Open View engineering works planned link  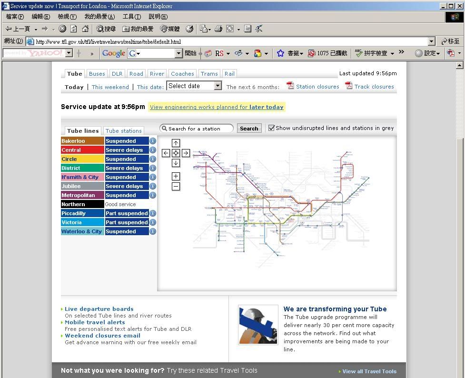click(217, 107)
